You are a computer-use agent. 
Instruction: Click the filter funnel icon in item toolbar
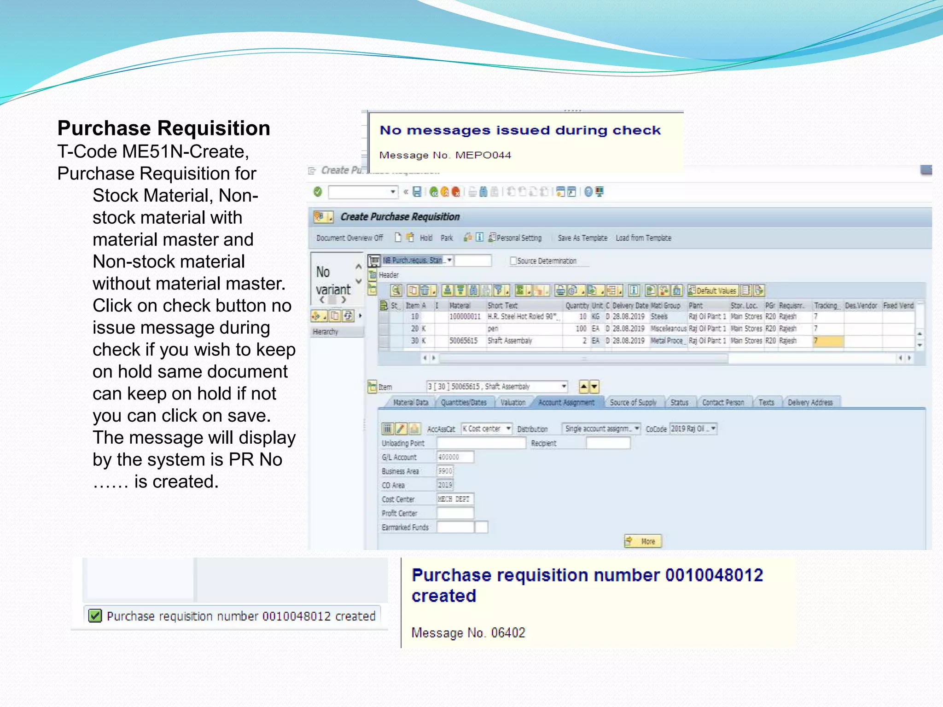tap(498, 290)
